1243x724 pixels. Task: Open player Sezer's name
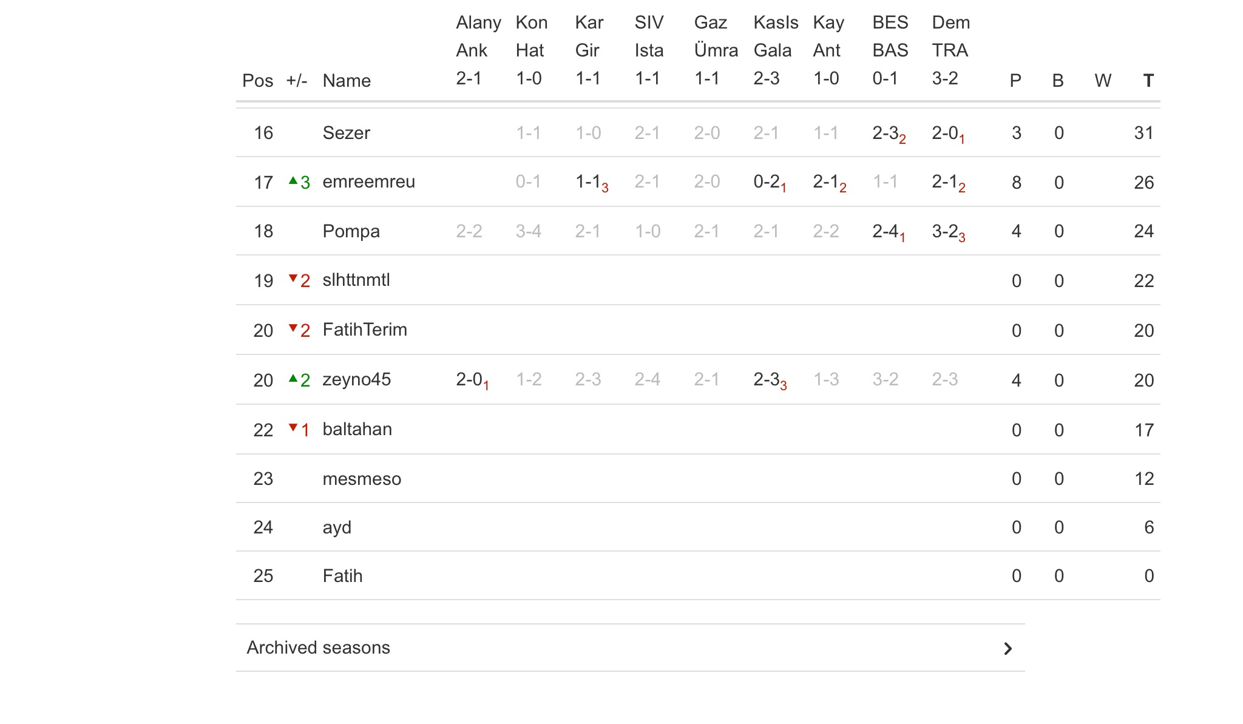point(346,133)
